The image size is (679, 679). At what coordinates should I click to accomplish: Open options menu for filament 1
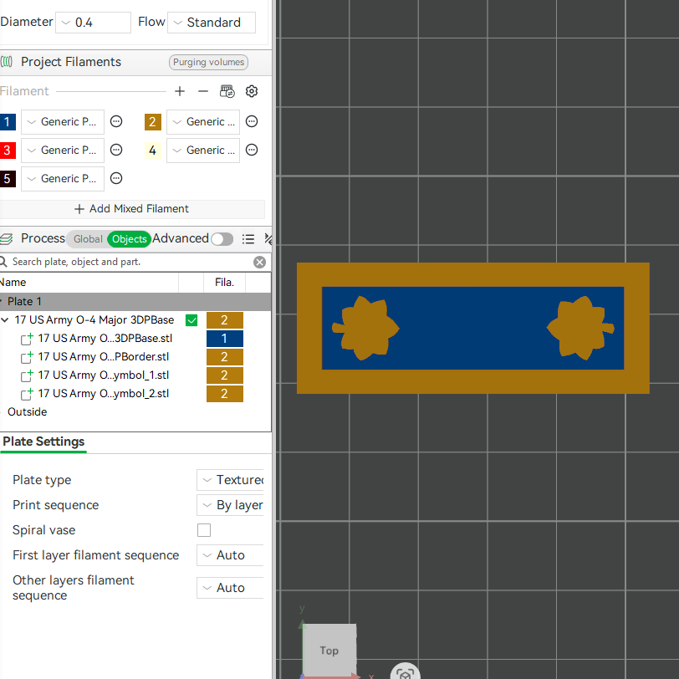pyautogui.click(x=116, y=122)
